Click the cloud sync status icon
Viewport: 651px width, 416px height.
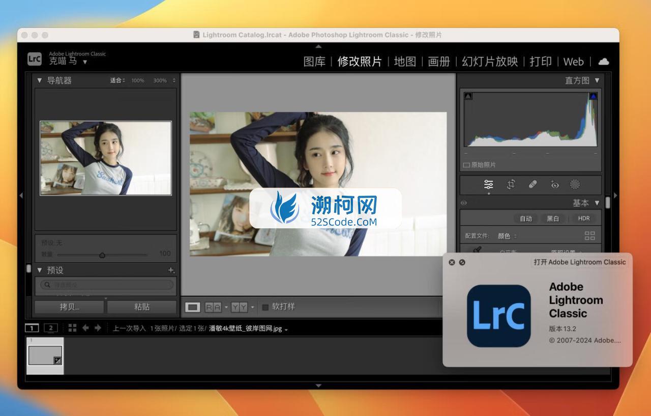[604, 62]
